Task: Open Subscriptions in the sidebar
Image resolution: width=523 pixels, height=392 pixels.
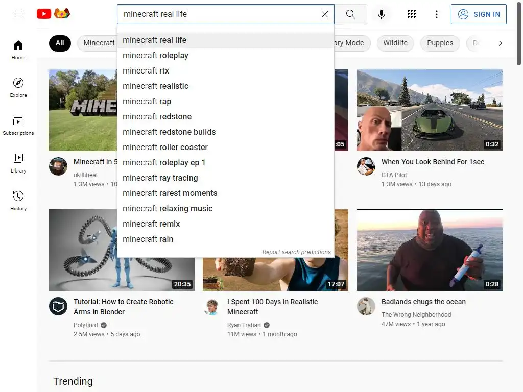Action: click(18, 126)
